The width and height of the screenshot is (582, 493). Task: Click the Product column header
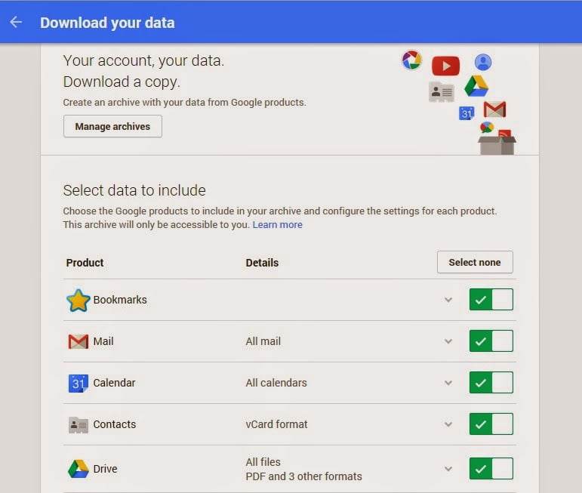point(85,263)
